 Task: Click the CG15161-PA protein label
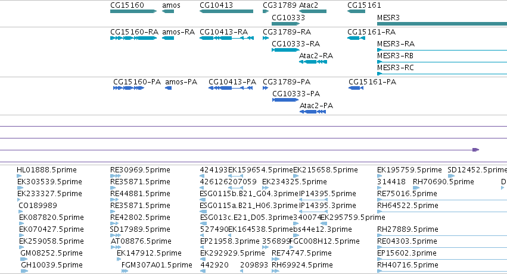(x=372, y=82)
